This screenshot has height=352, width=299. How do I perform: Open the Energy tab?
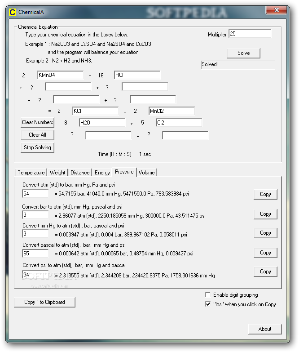tap(102, 173)
